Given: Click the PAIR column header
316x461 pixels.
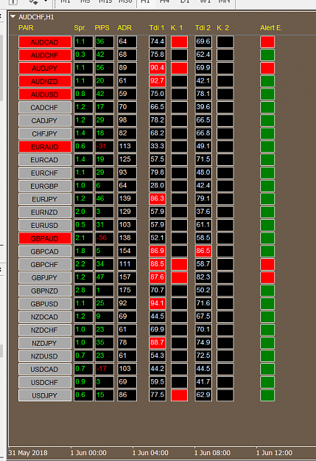Looking at the screenshot, I should point(26,28).
